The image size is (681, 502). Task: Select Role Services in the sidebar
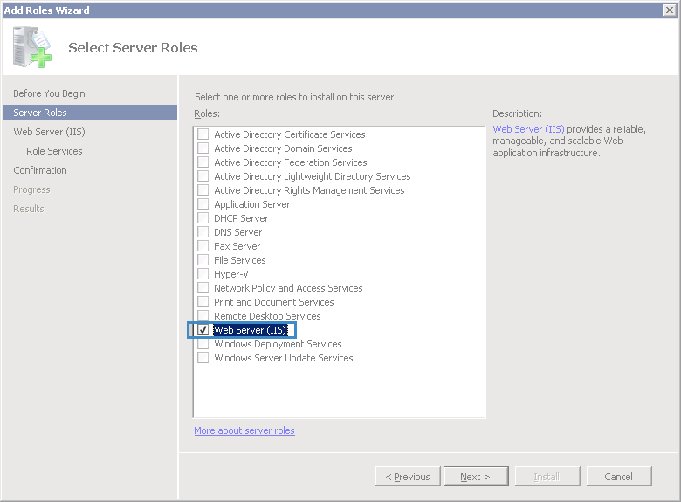coord(54,151)
